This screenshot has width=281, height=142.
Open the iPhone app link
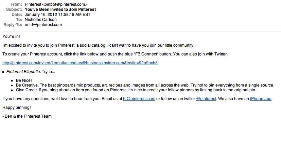pyautogui.click(x=261, y=99)
